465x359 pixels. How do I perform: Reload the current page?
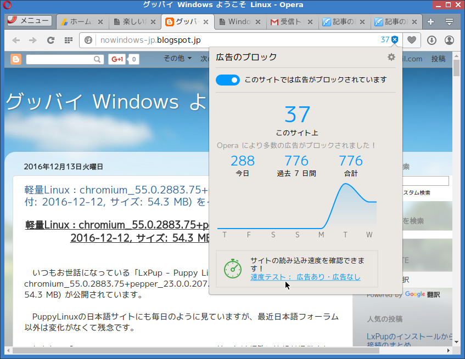[x=51, y=40]
